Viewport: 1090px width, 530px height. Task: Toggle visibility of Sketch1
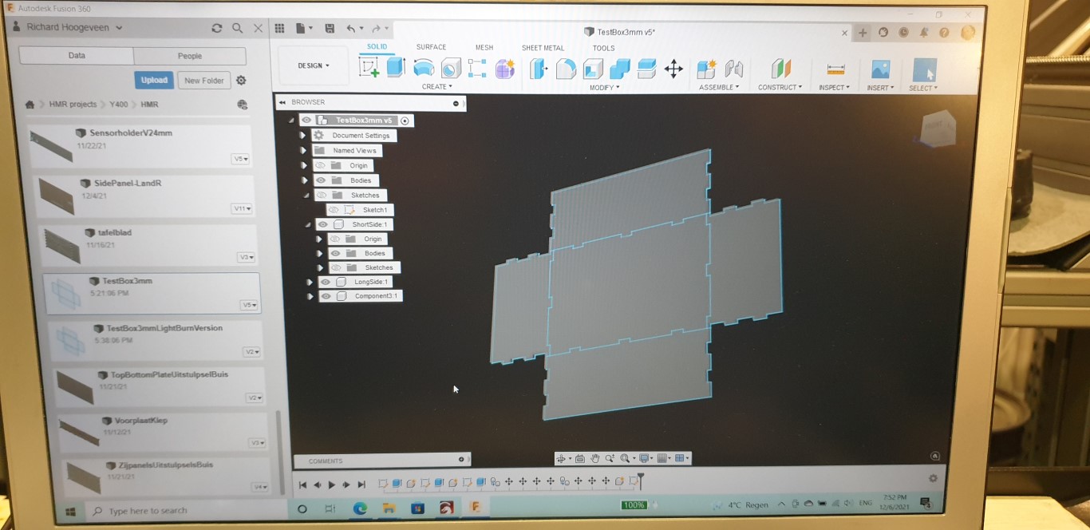click(x=334, y=210)
